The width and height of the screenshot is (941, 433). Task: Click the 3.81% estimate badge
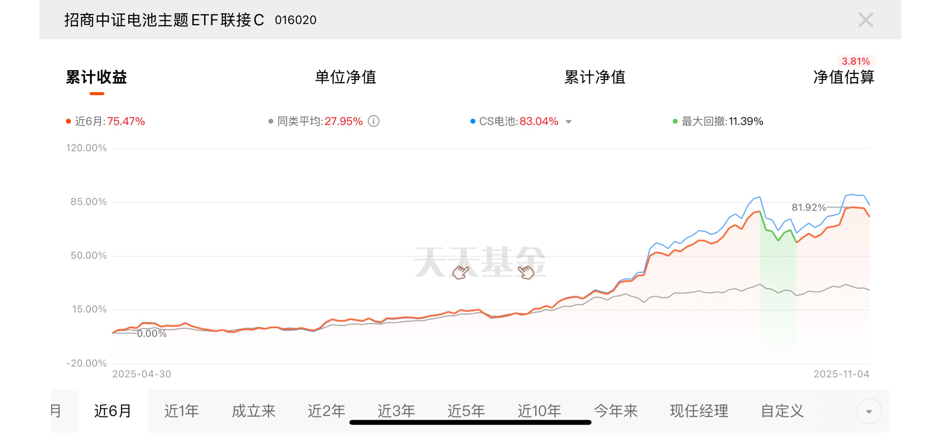pyautogui.click(x=855, y=61)
